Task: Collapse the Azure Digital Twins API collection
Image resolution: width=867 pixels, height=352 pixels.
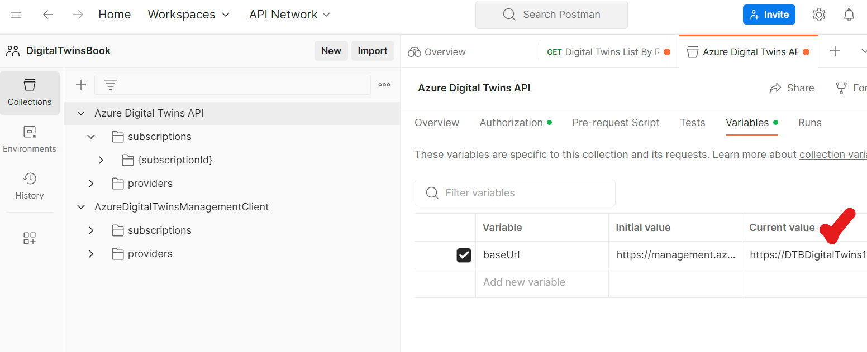Action: pos(81,113)
